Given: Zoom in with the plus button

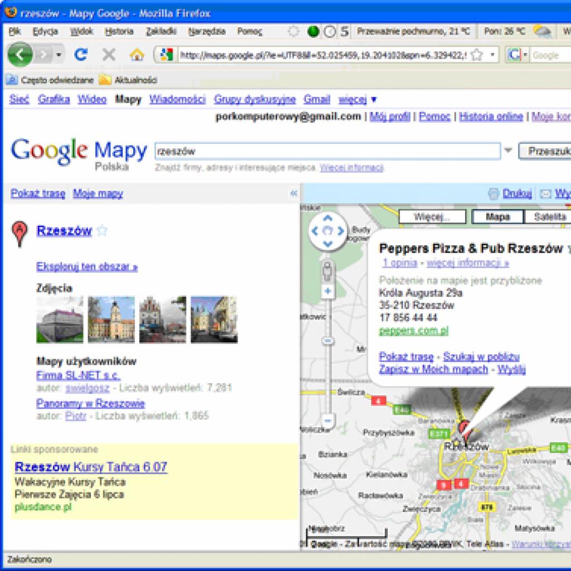Looking at the screenshot, I should click(328, 291).
